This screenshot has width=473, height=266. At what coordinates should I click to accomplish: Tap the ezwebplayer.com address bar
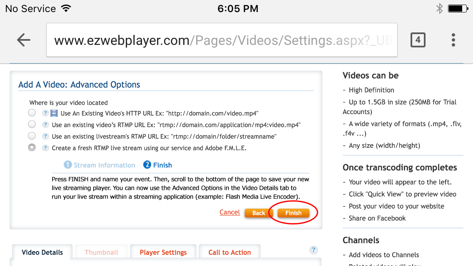(x=222, y=40)
